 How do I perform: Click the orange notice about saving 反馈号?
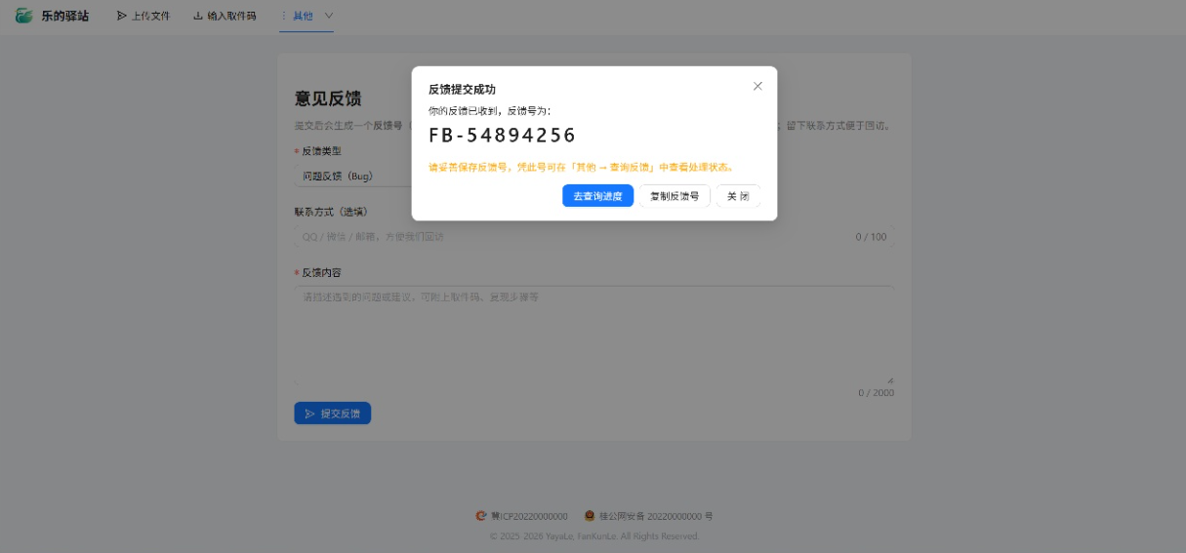582,167
